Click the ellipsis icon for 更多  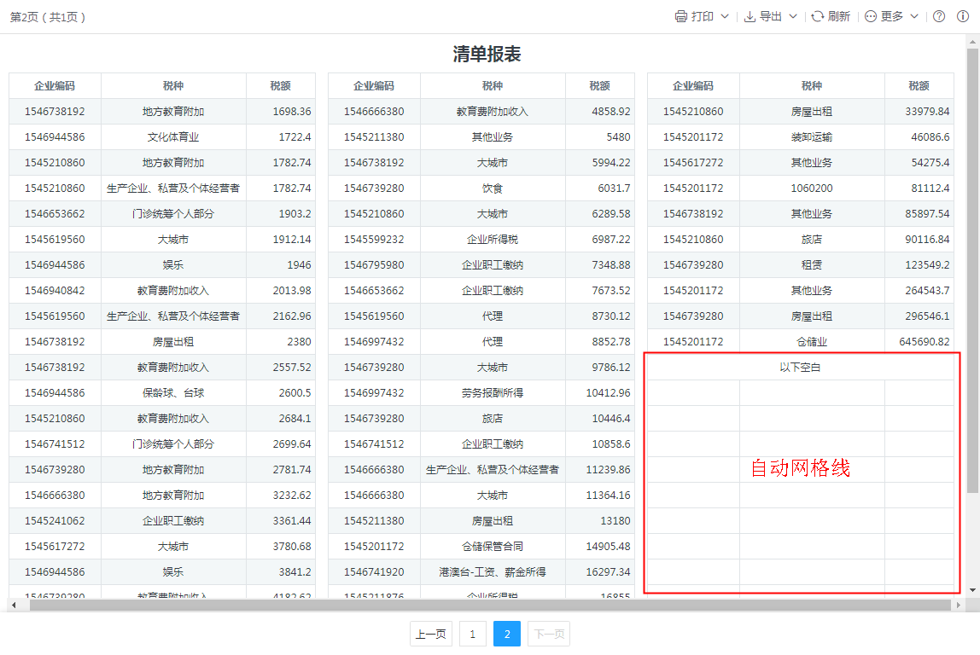click(871, 16)
